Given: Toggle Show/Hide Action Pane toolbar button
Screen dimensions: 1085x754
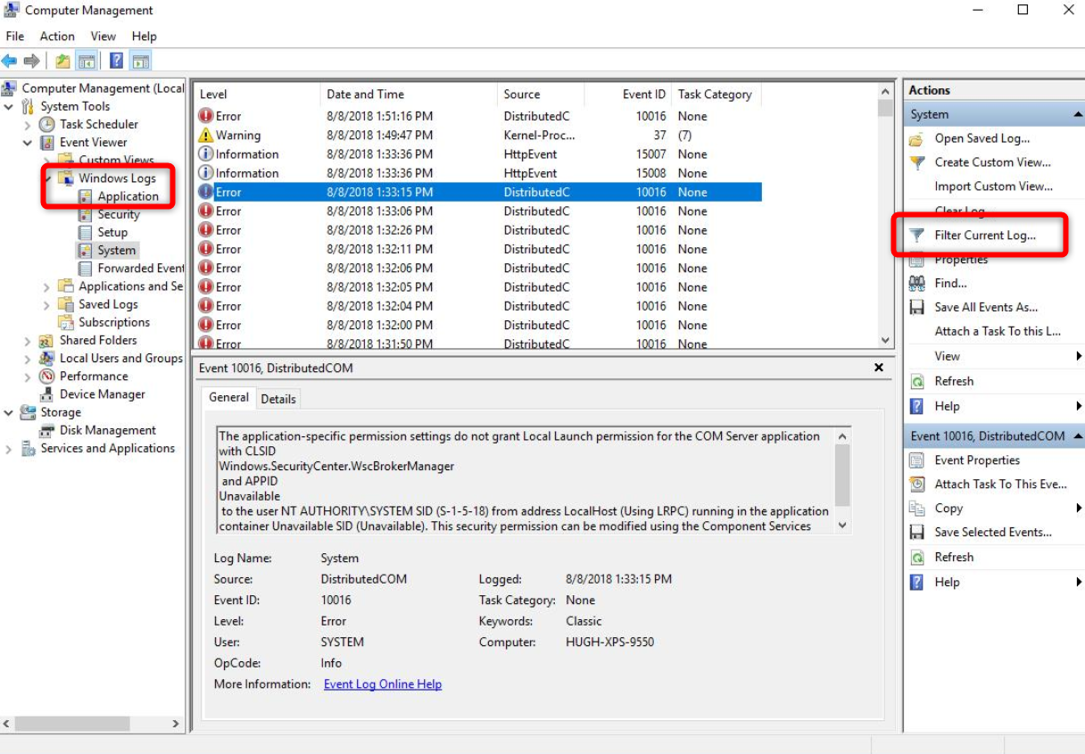Looking at the screenshot, I should (x=140, y=61).
